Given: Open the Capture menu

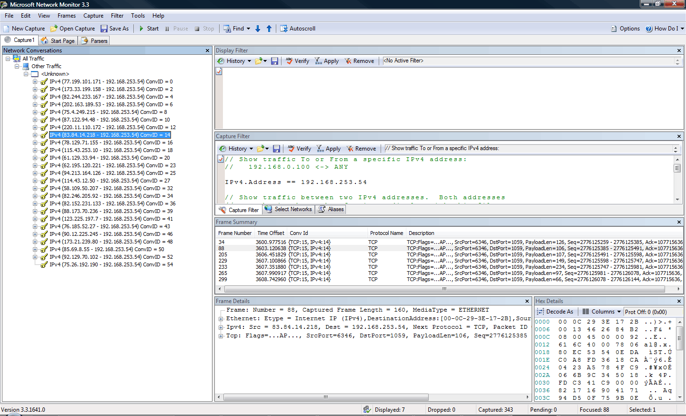Looking at the screenshot, I should point(93,16).
